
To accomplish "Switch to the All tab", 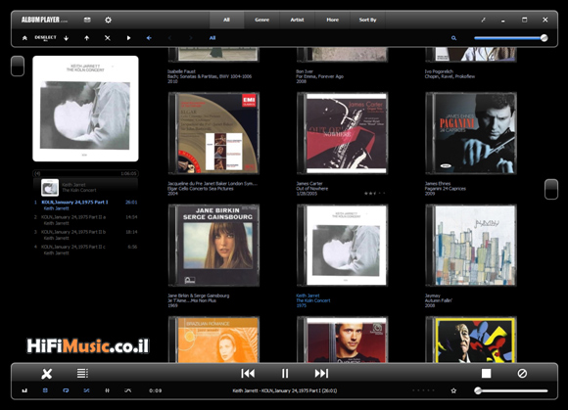I will (226, 20).
